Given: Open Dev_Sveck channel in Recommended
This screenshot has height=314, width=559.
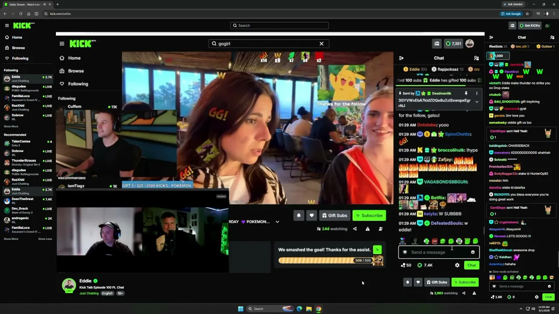Looking at the screenshot, I should 28,210.
